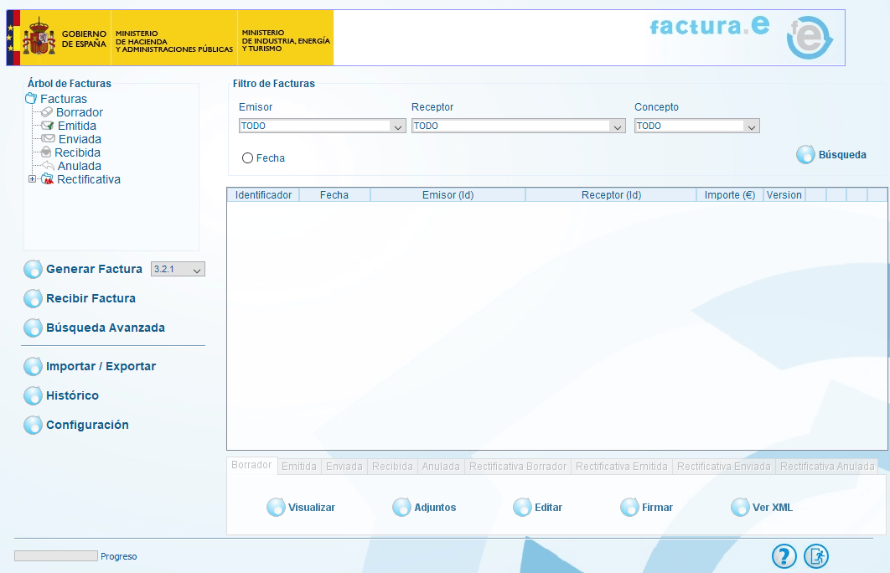The height and width of the screenshot is (573, 890).
Task: Click the Búsqueda text in filter panel
Action: pyautogui.click(x=842, y=155)
